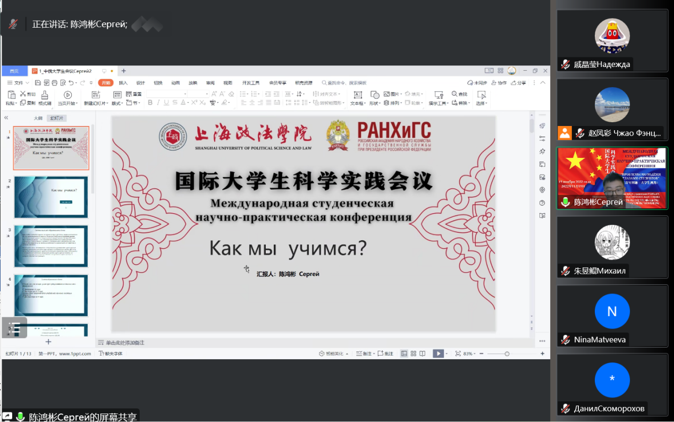The image size is (674, 422).
Task: Click the 分享 share button
Action: point(519,83)
